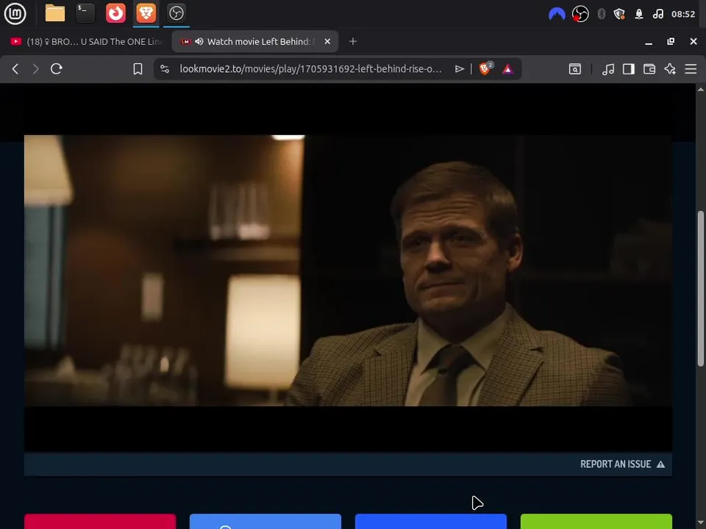This screenshot has height=529, width=706.
Task: Click the lookmovie2.to address bar
Action: pos(310,69)
